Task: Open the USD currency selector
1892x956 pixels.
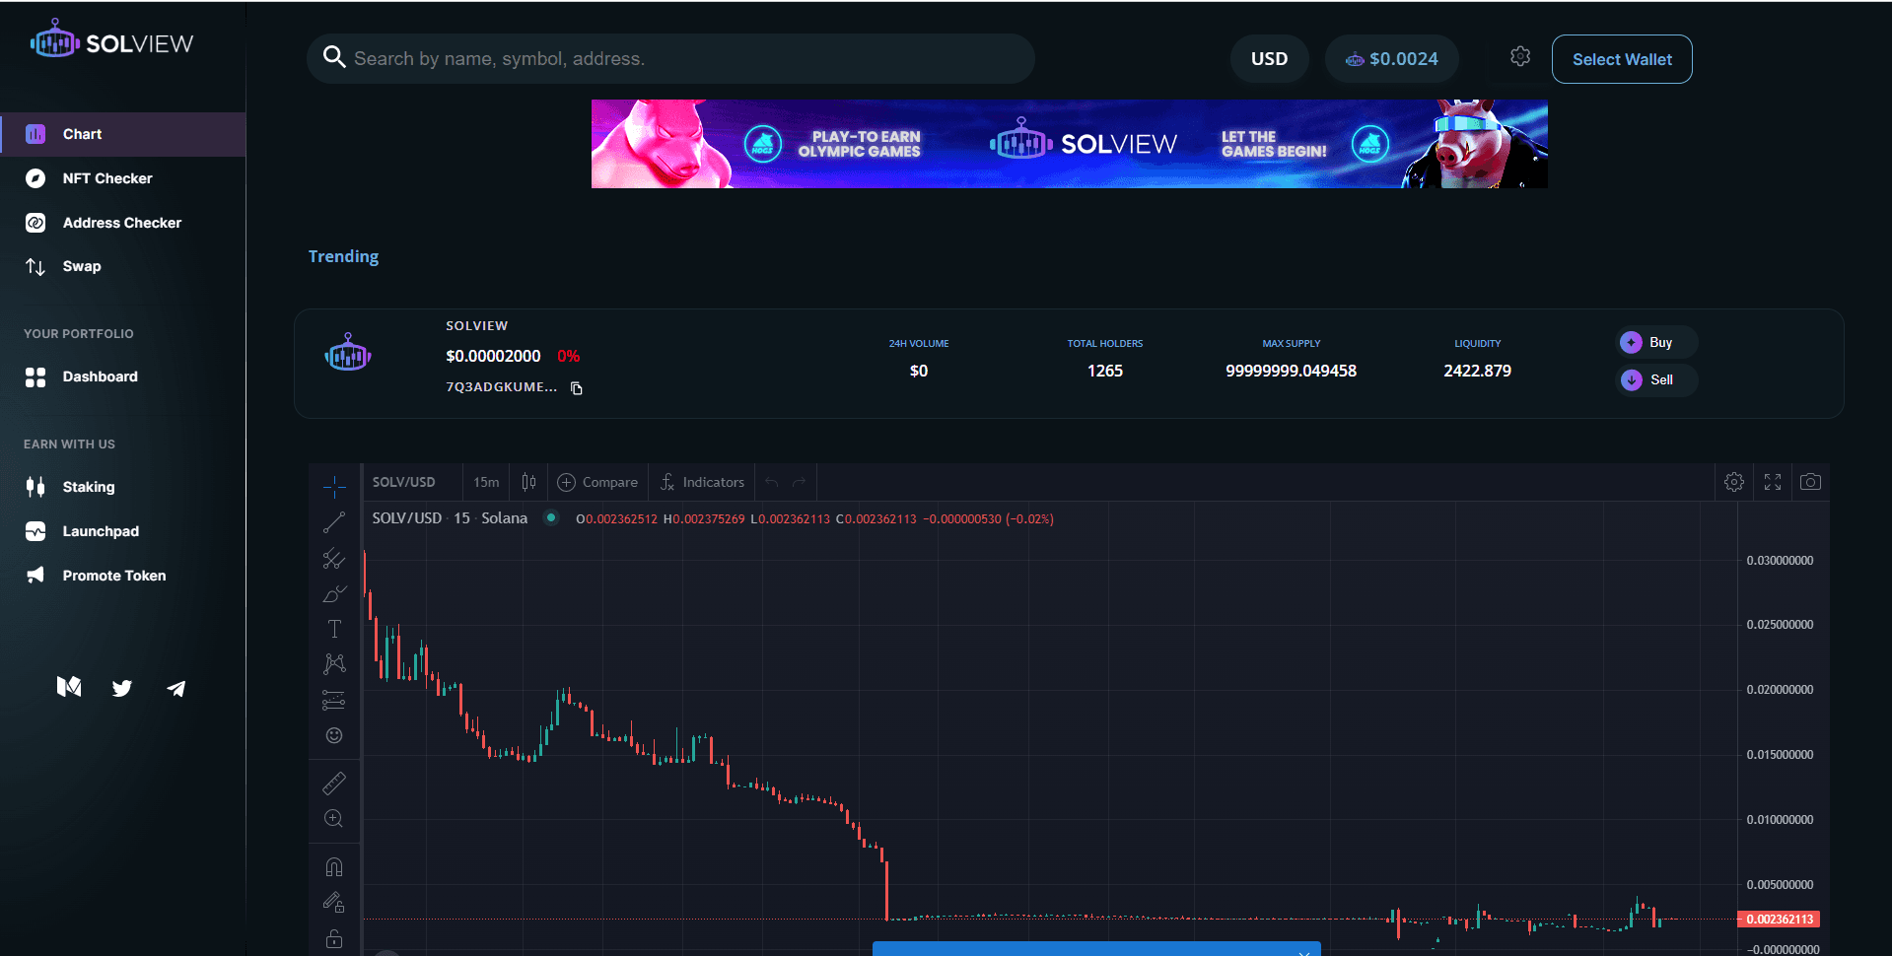Action: 1269,59
